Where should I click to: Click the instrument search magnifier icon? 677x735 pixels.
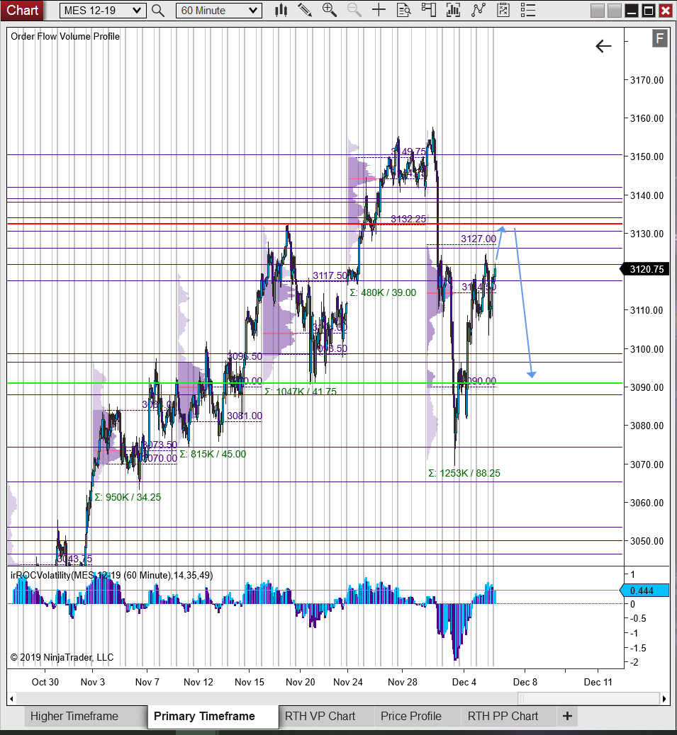pos(158,11)
